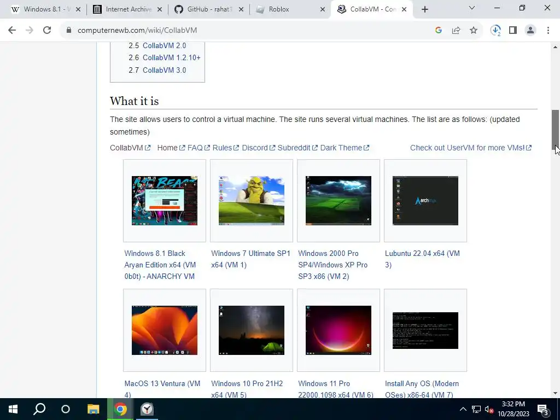Click Install Any OS caption link
Viewport: 560px width, 420px height.
[x=422, y=389]
